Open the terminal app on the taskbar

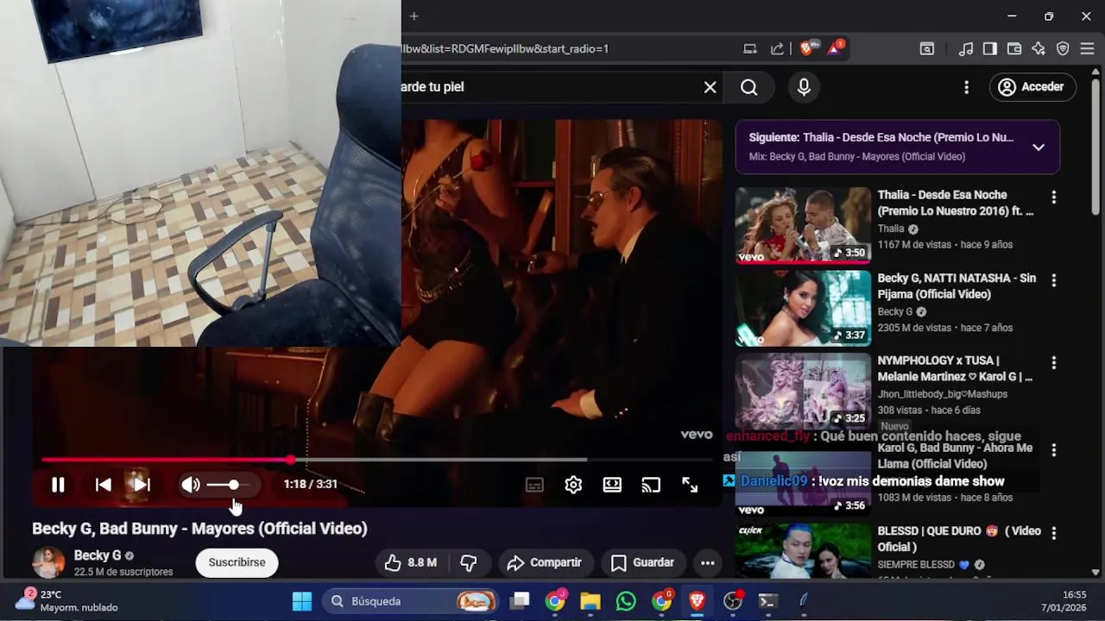767,601
